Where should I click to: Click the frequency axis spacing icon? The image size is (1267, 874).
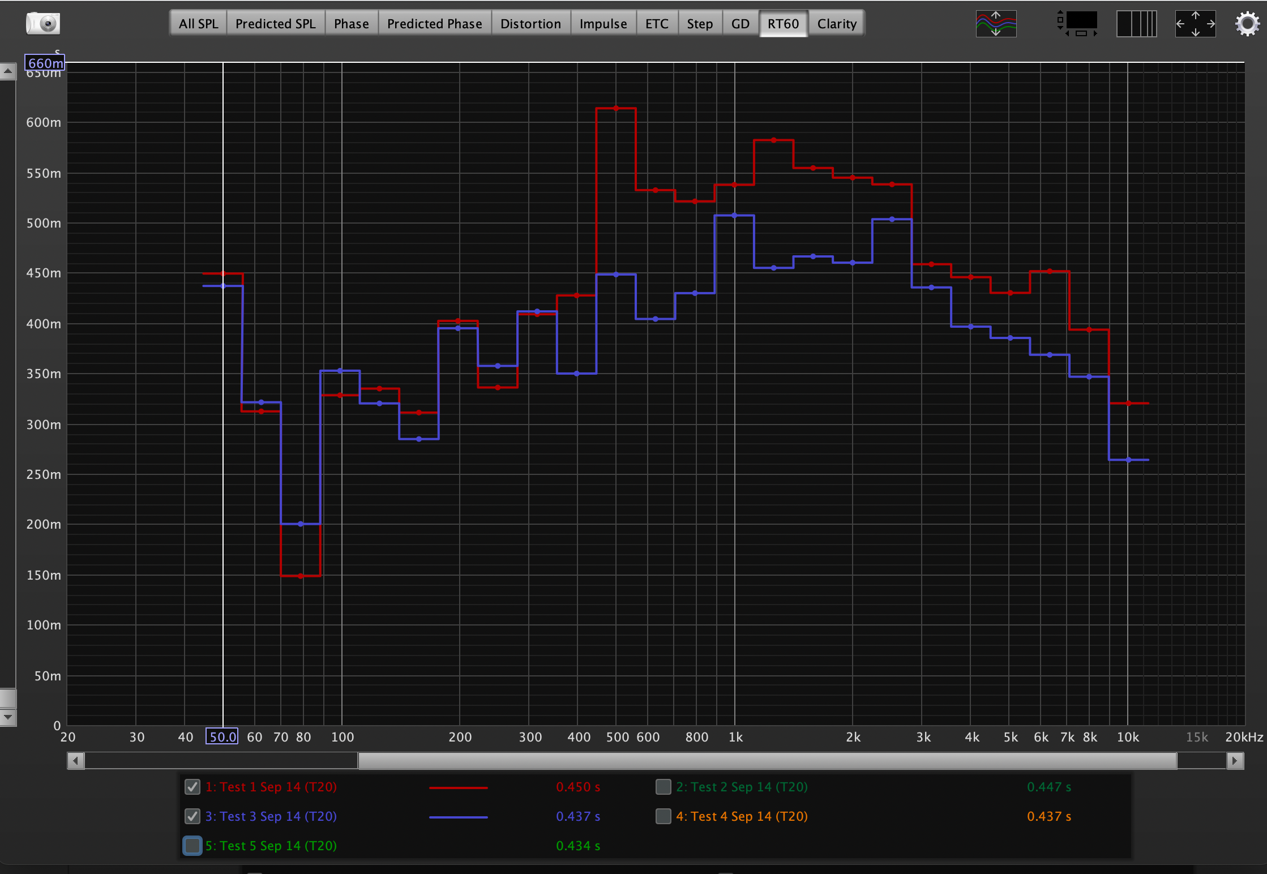[1136, 24]
